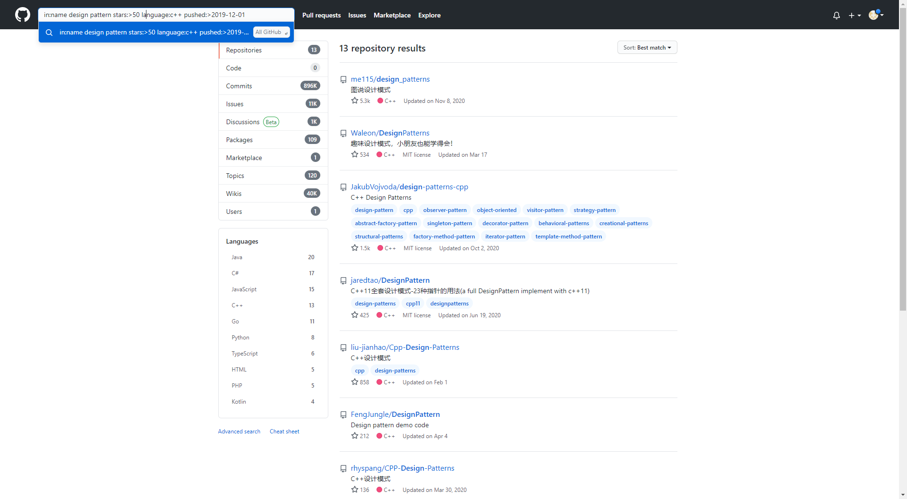Screen dimensions: 907x499
Task: Click the 425 star icon for jaredtao
Action: (x=355, y=315)
